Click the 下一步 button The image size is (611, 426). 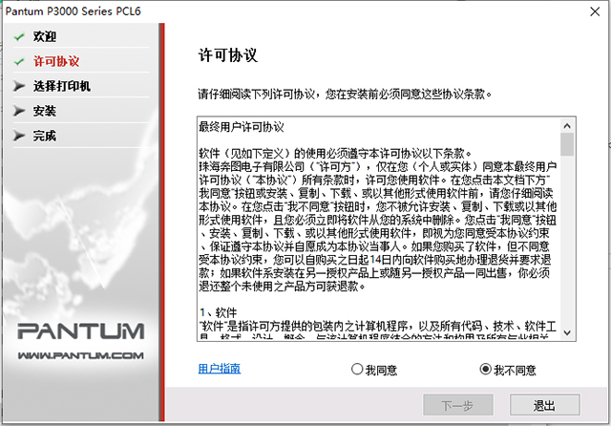pyautogui.click(x=458, y=405)
